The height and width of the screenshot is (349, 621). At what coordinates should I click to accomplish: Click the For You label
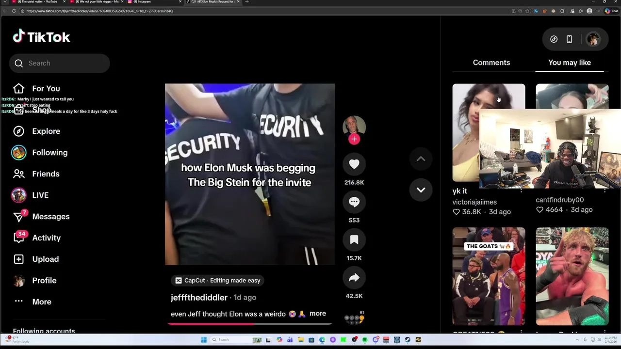[x=46, y=88]
